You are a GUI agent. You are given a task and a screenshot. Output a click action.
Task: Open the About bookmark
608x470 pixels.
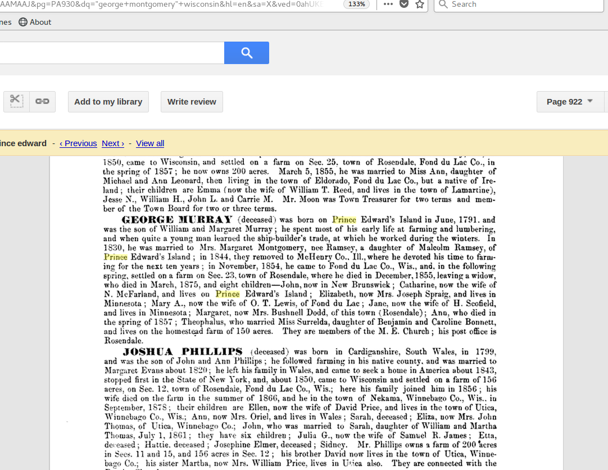click(40, 22)
